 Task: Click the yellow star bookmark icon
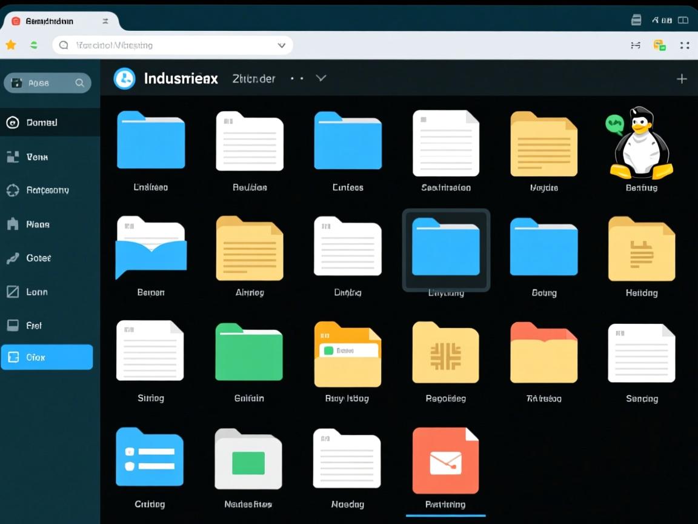click(x=11, y=45)
